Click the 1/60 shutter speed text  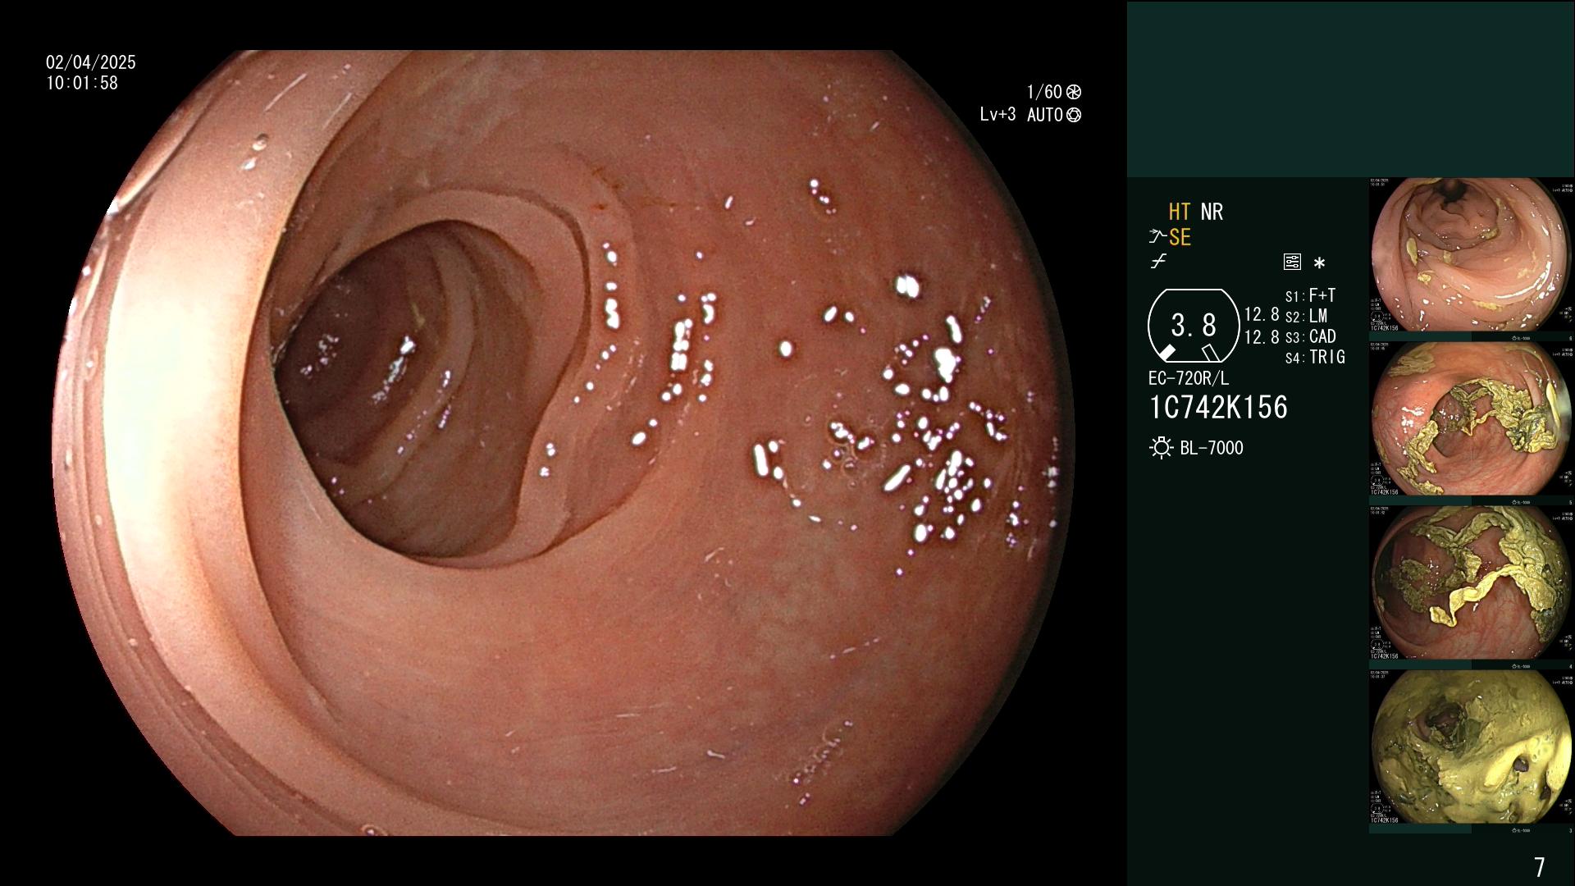click(x=1044, y=92)
